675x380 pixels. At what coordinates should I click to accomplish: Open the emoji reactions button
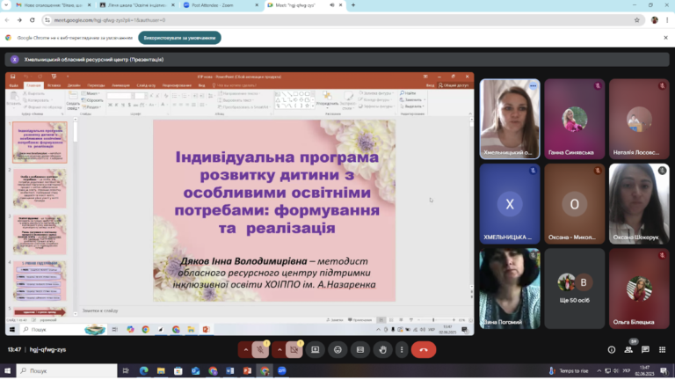(x=337, y=350)
